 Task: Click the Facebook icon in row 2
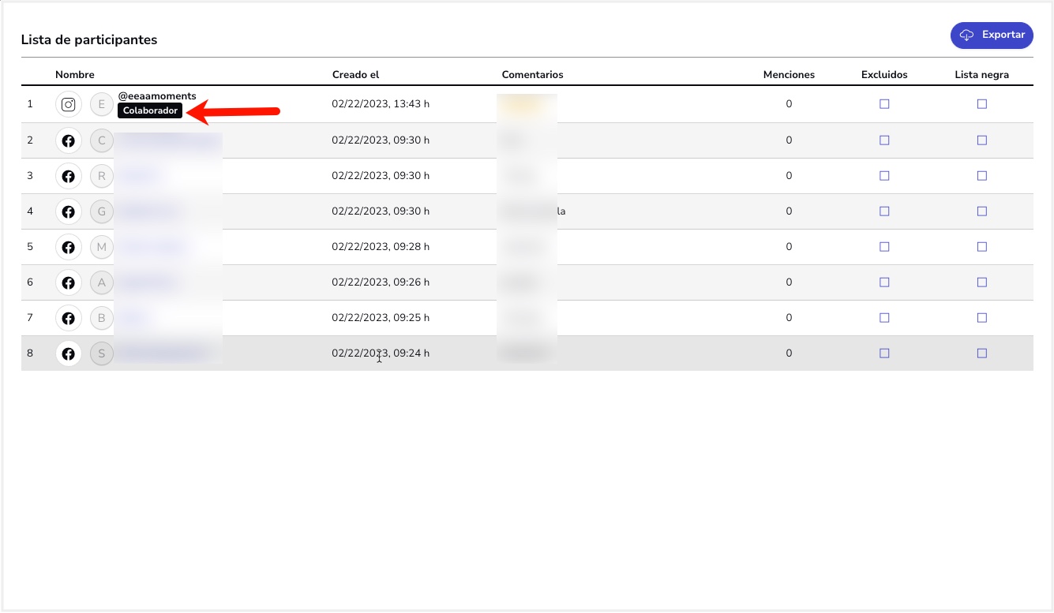coord(69,140)
